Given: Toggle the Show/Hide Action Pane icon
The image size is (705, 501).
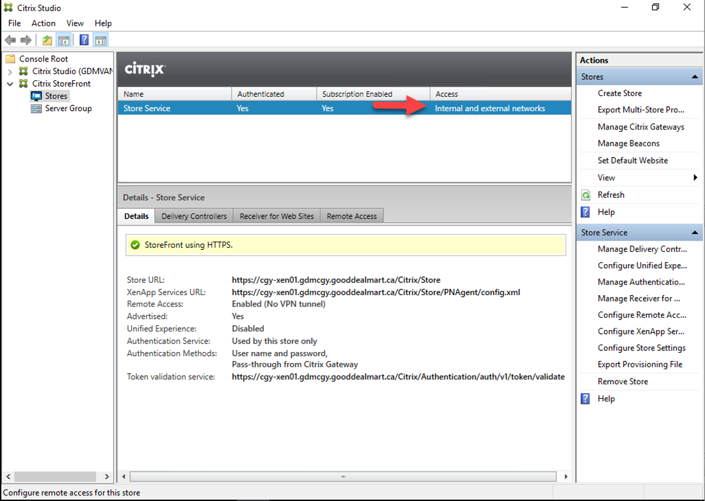Looking at the screenshot, I should [x=100, y=40].
